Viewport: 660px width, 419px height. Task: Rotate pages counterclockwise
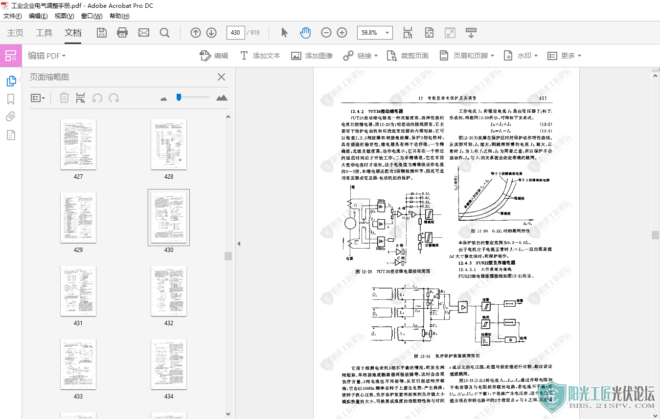point(97,98)
